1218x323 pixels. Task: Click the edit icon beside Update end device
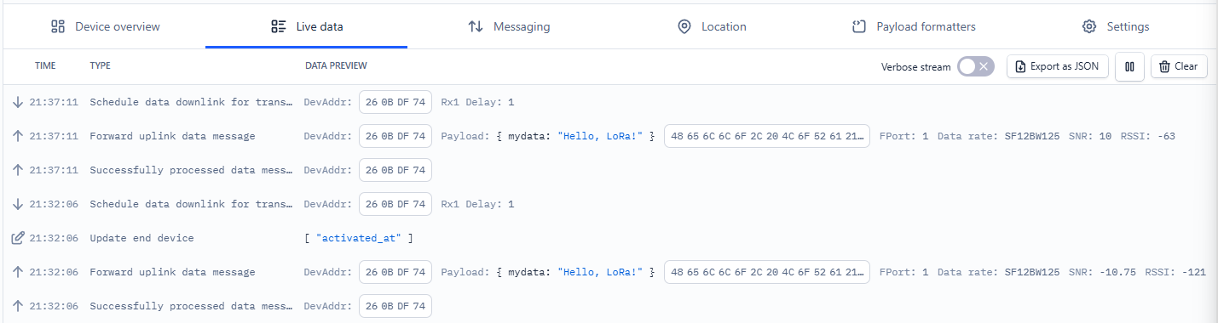pos(17,238)
